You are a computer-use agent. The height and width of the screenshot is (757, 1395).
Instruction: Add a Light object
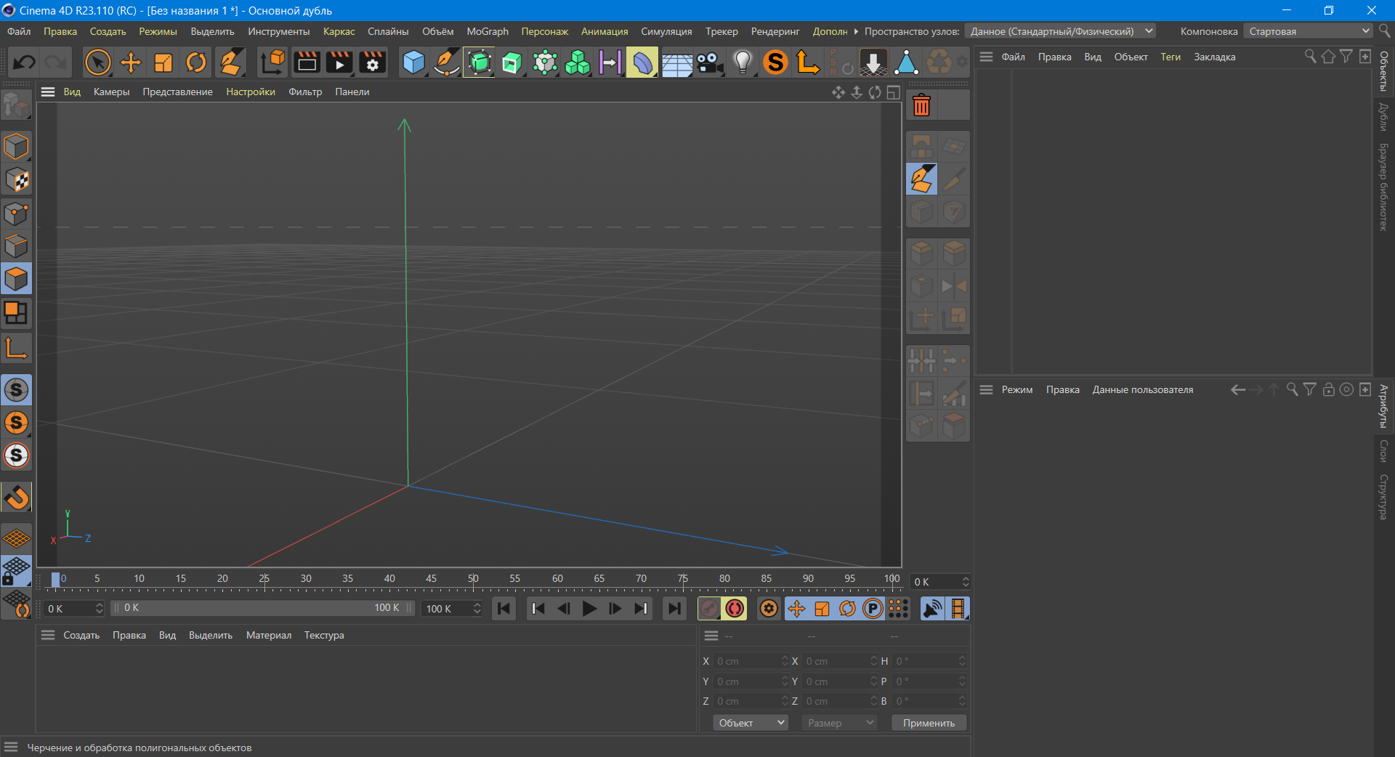coord(743,62)
